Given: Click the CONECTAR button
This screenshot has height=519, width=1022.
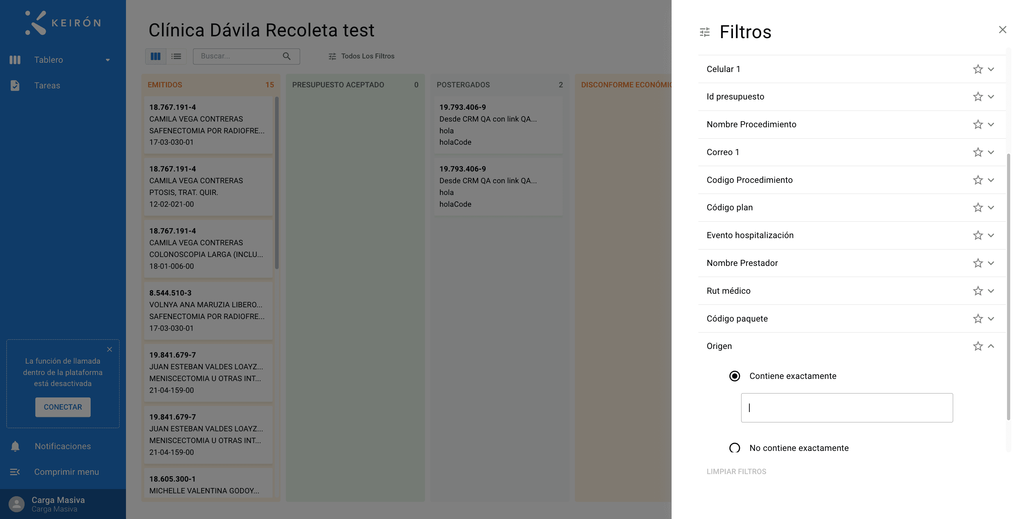Looking at the screenshot, I should (x=63, y=407).
